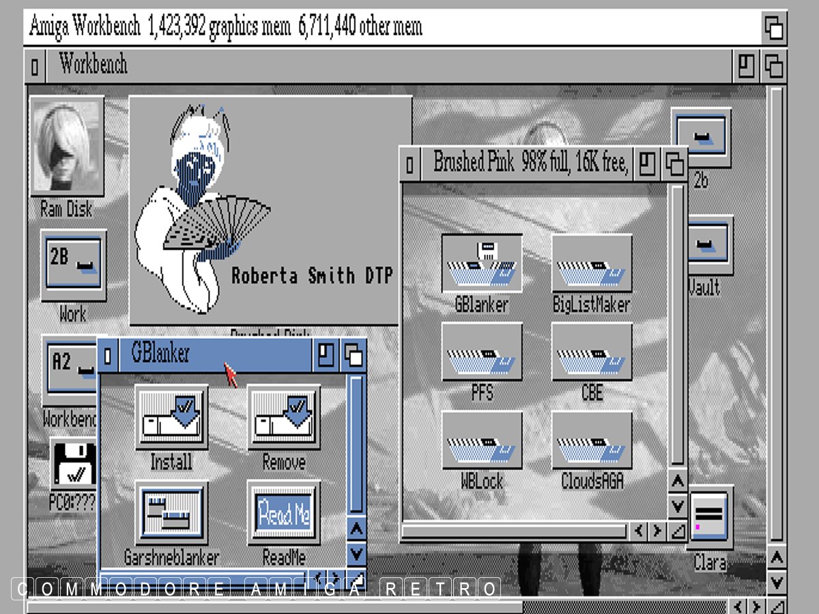The image size is (819, 614).
Task: Open the Remove icon in GBlanker
Action: pos(283,418)
